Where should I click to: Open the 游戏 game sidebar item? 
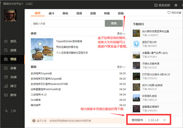tap(11, 95)
